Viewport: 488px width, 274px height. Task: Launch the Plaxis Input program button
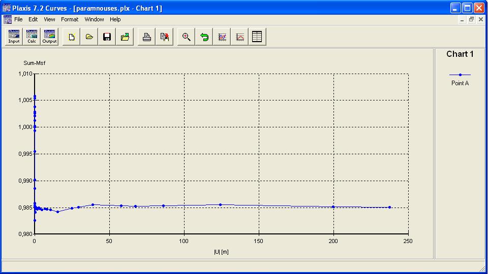click(x=14, y=37)
